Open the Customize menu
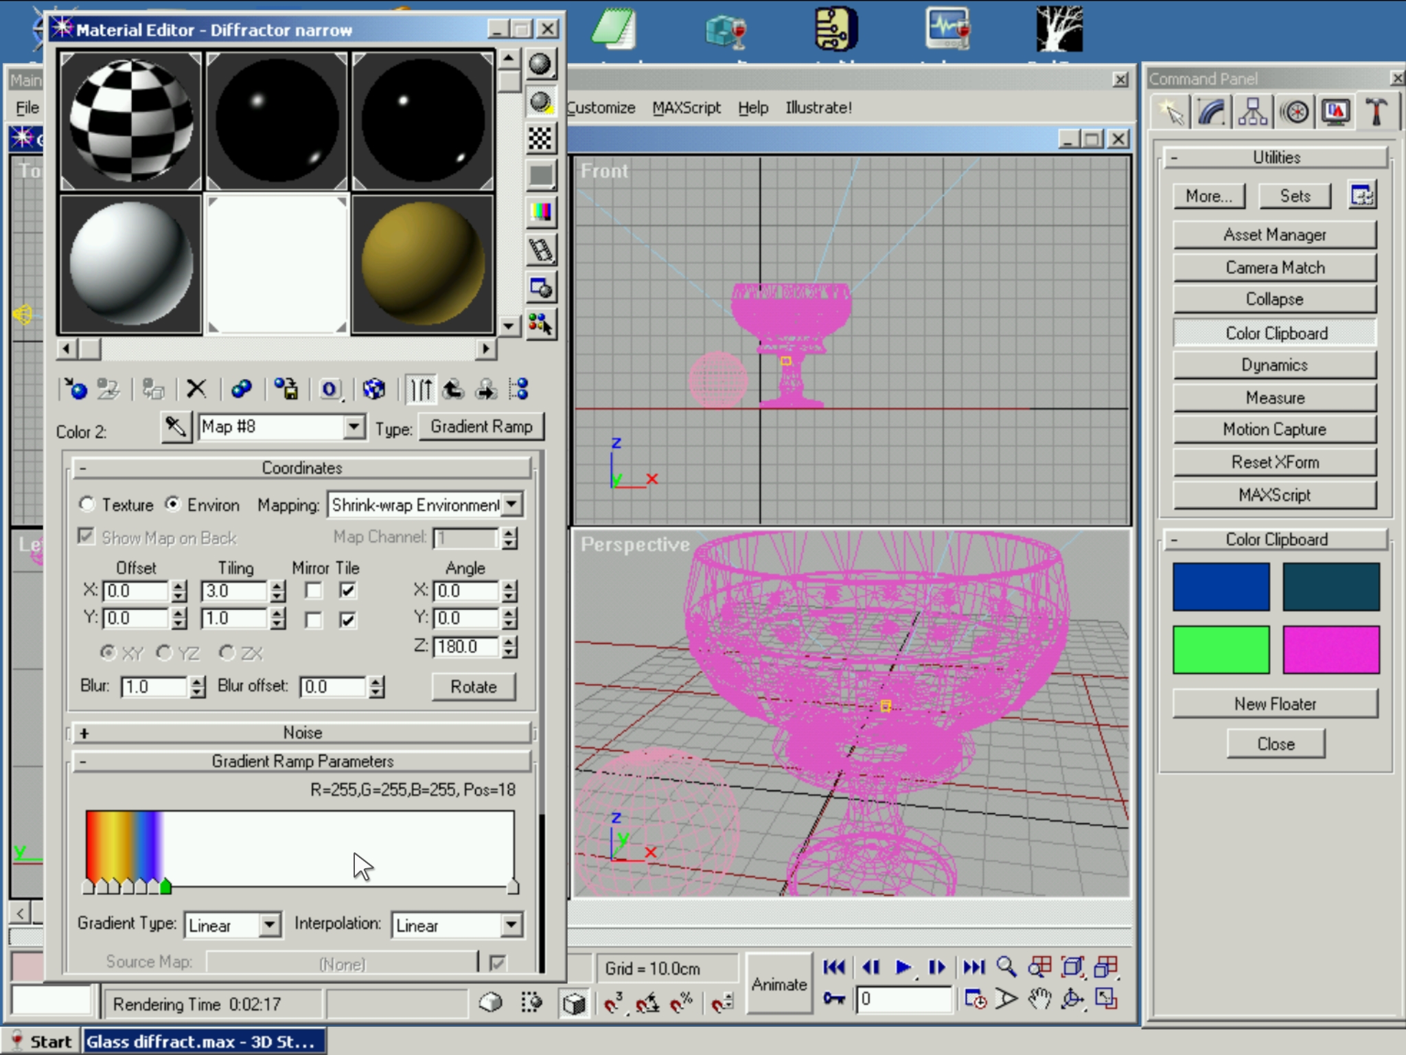The width and height of the screenshot is (1406, 1055). click(601, 108)
